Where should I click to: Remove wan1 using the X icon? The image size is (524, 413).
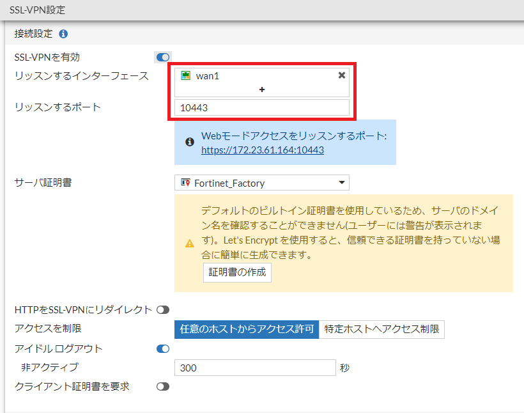tap(342, 75)
